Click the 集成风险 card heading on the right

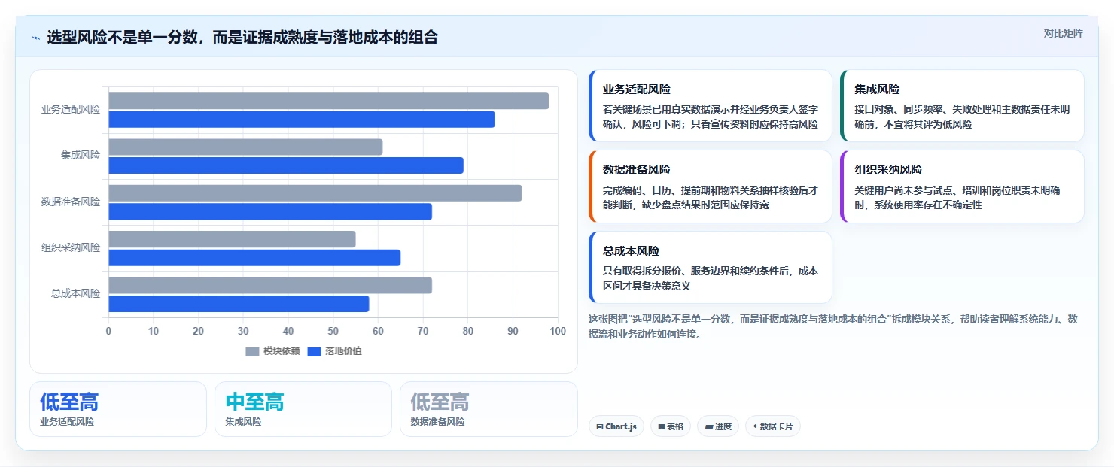coord(877,89)
